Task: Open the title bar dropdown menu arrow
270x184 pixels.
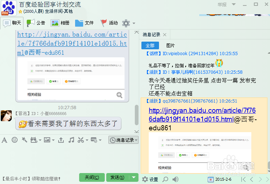Action: (234, 4)
